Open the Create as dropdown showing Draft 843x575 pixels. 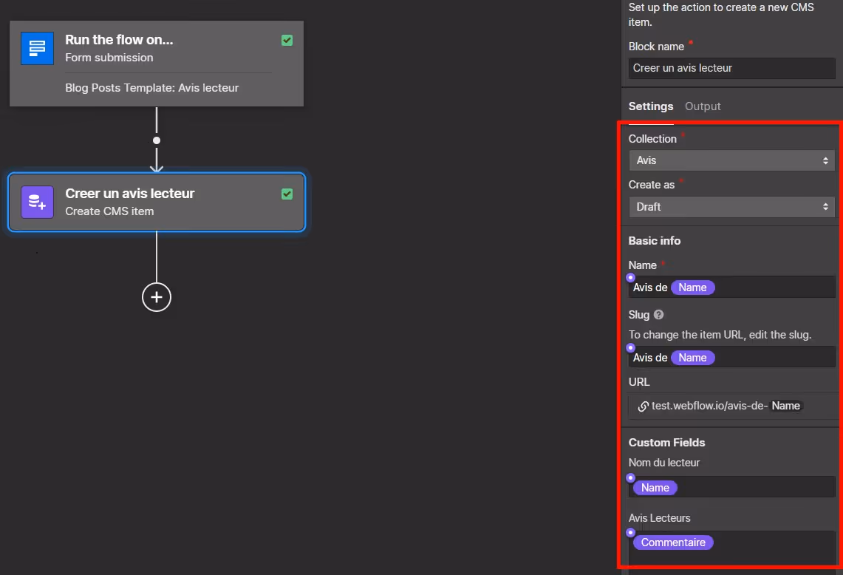point(731,206)
